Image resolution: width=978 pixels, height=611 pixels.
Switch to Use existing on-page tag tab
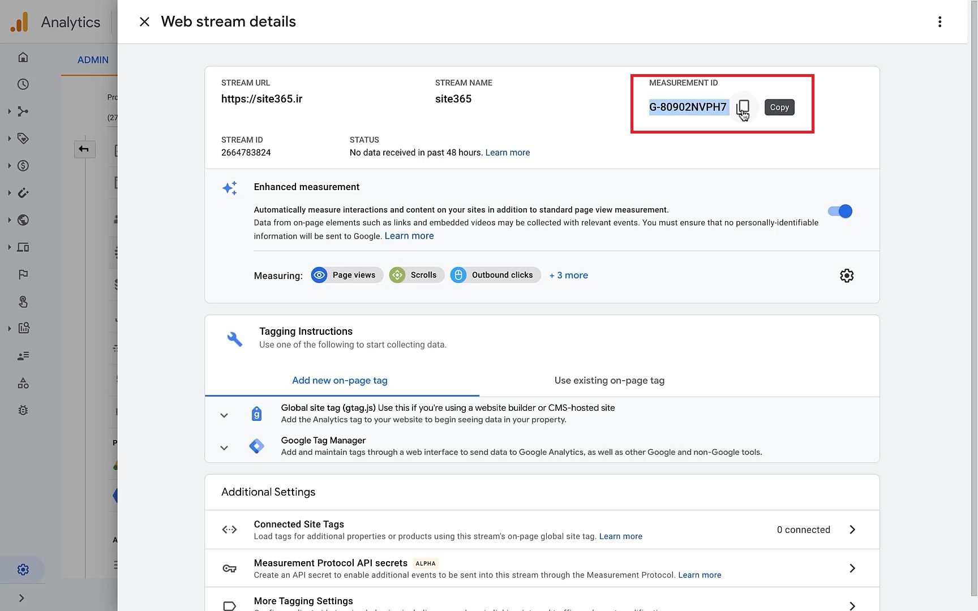609,380
